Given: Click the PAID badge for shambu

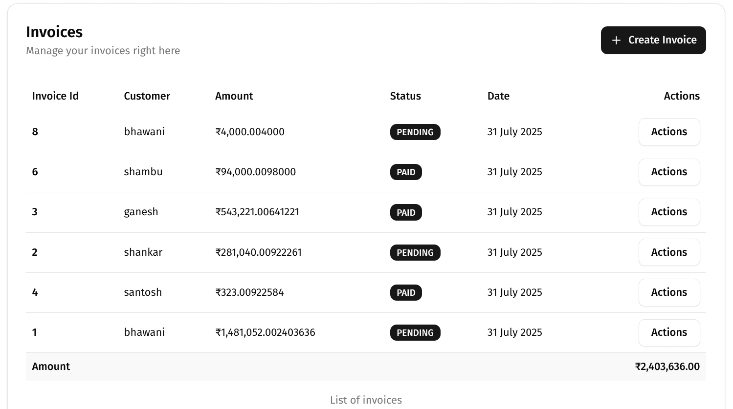Looking at the screenshot, I should point(405,172).
